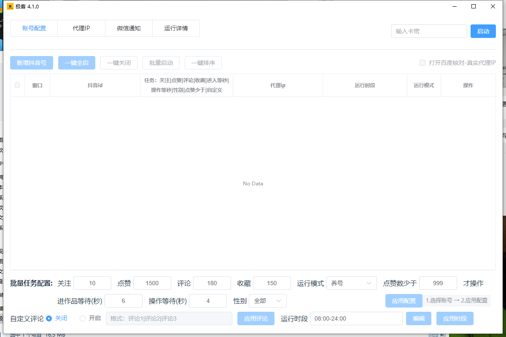
Task: Select the 开启 radio for 自定义评论
Action: pos(83,318)
